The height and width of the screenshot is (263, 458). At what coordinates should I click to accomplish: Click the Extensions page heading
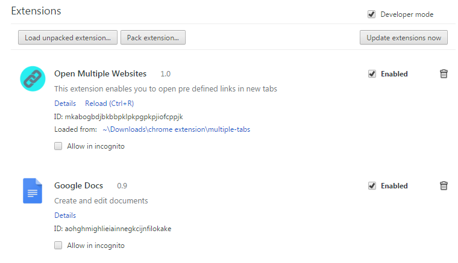tap(36, 11)
